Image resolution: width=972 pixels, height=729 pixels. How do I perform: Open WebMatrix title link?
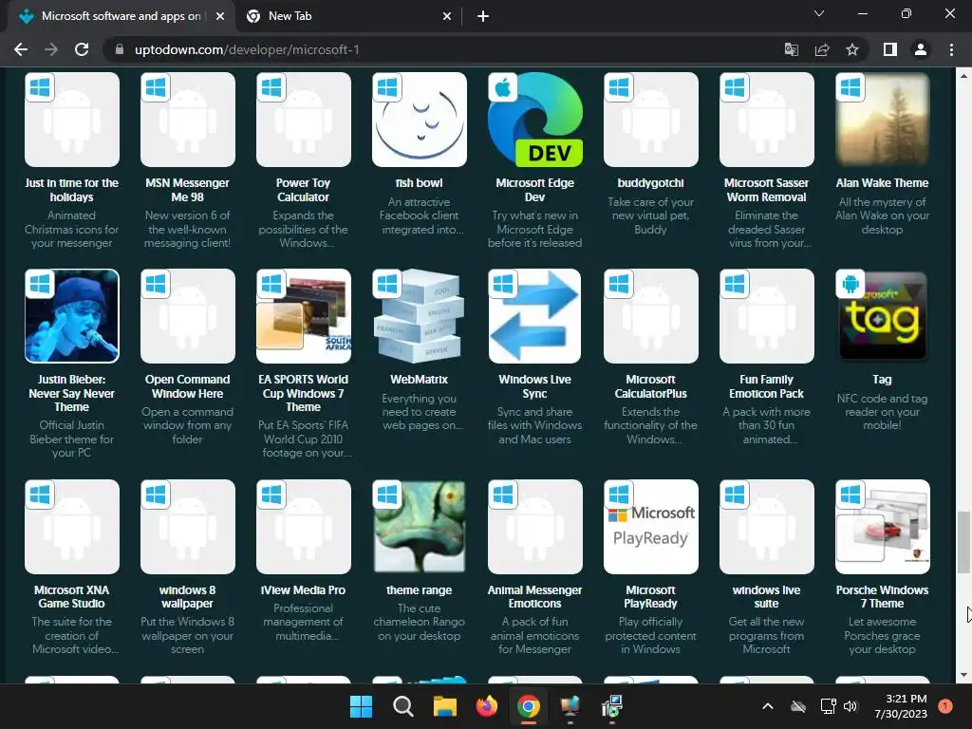[x=419, y=380]
